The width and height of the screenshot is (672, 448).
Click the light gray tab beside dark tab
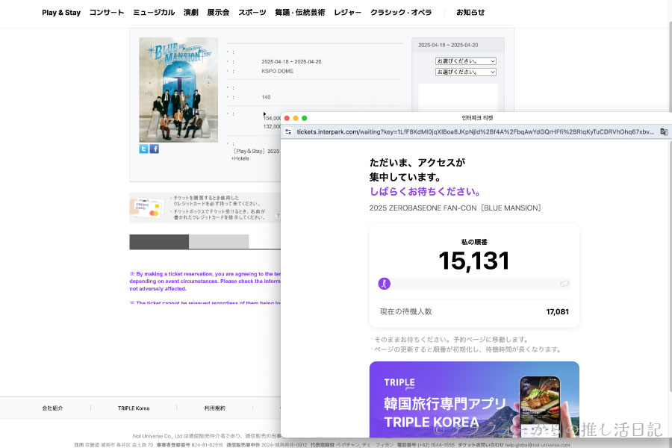(219, 242)
